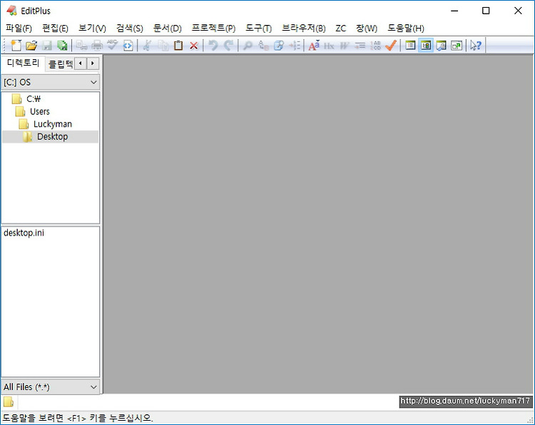Click the Replace icon

click(263, 46)
